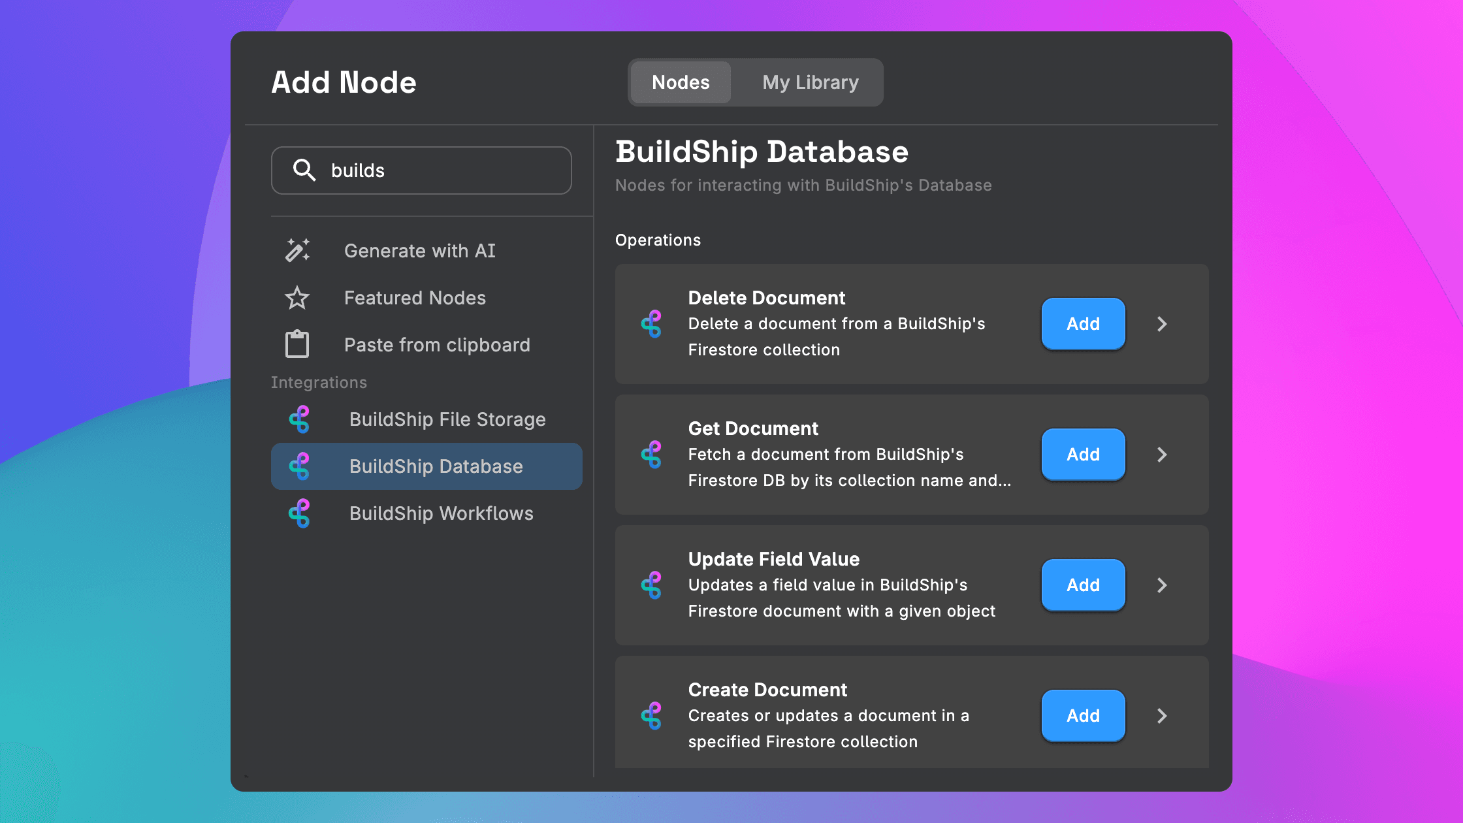Click the search input field

click(x=423, y=170)
